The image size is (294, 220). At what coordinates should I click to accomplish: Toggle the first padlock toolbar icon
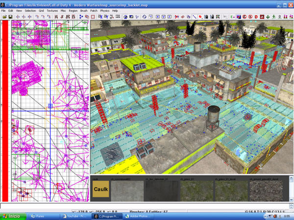click(x=206, y=17)
